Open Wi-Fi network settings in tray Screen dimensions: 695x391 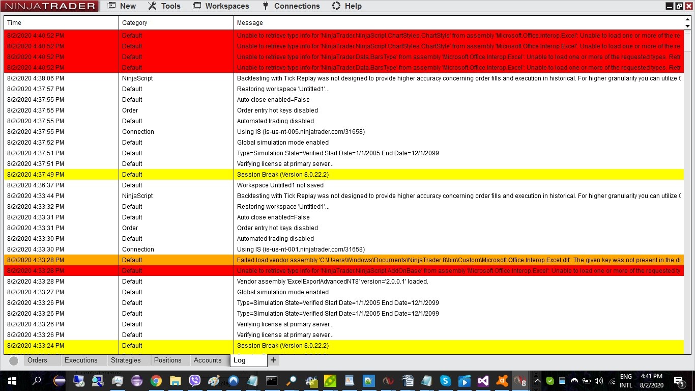tap(612, 381)
